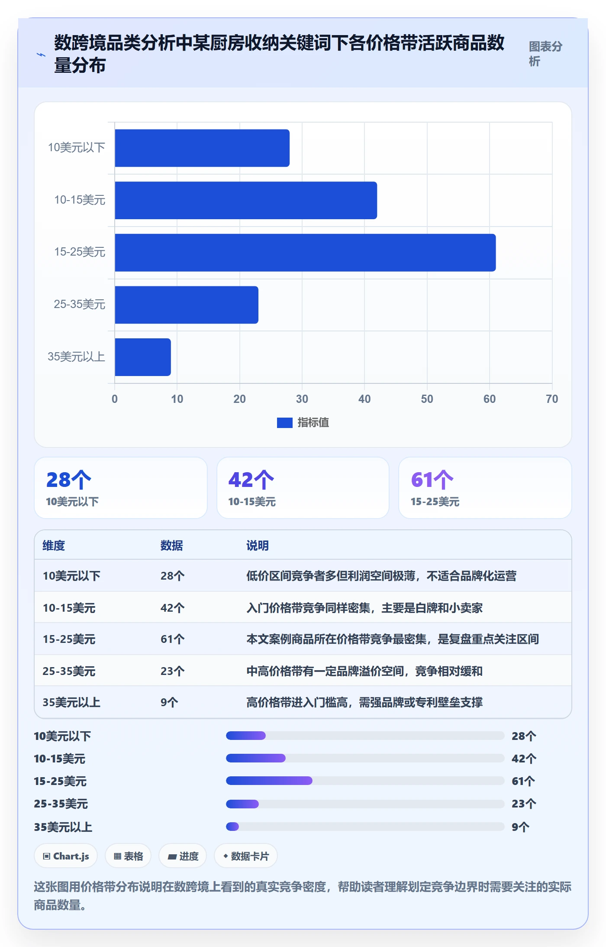
Task: Select table cell 9个
Action: point(169,702)
